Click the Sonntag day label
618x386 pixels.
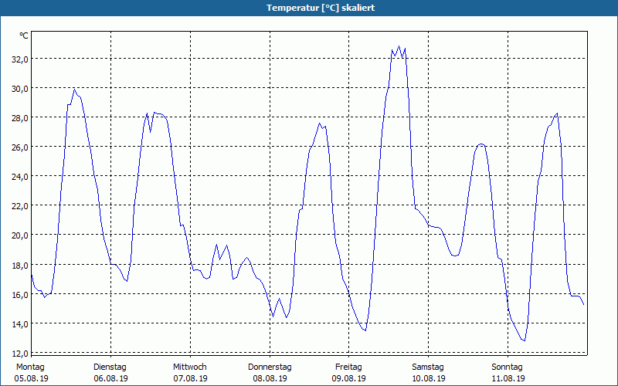(508, 367)
